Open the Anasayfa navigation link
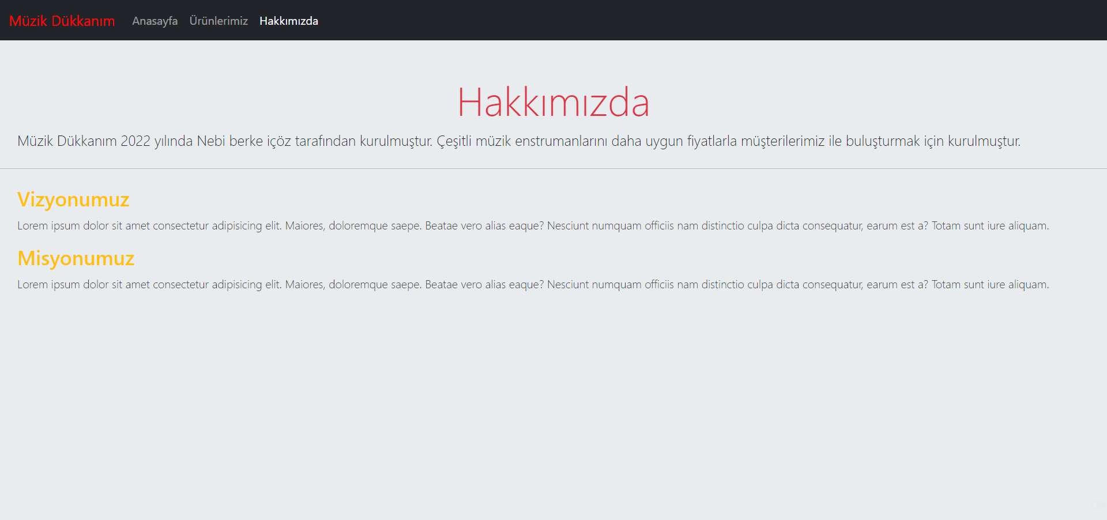1107x520 pixels. click(x=155, y=21)
